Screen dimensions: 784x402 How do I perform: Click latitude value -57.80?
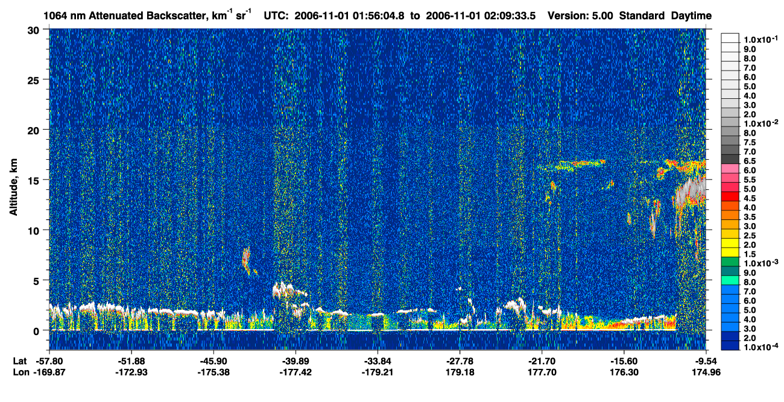49,361
